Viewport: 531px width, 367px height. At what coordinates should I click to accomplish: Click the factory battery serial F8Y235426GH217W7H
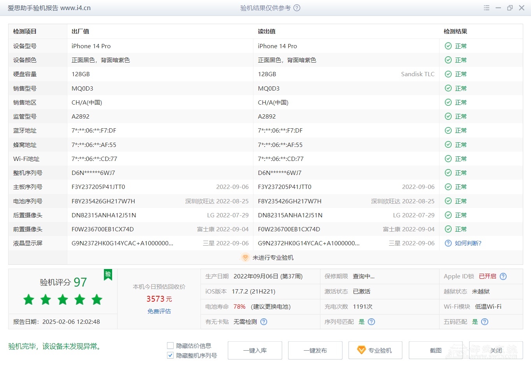click(x=103, y=201)
